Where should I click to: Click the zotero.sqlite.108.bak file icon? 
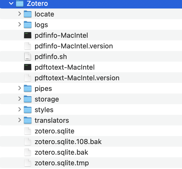click(28, 142)
